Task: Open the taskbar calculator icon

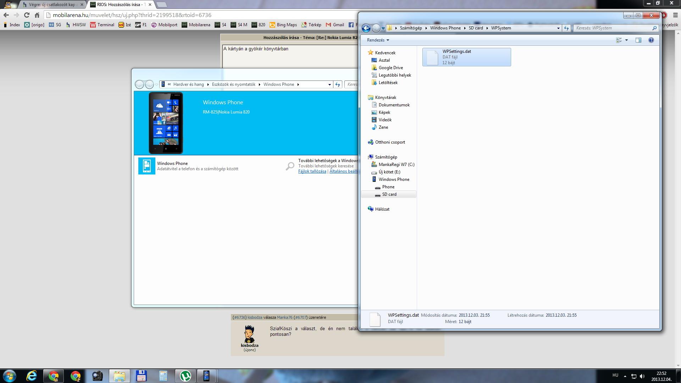Action: pos(163,376)
